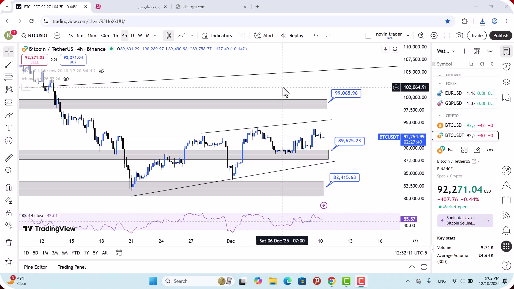Add symbol to watchlist
The width and height of the screenshot is (514, 289).
coord(464,51)
